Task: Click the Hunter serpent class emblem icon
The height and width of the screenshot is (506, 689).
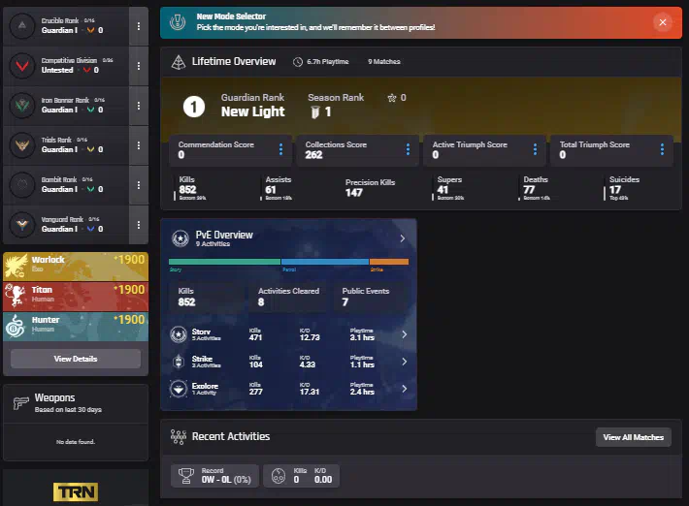Action: [16, 326]
